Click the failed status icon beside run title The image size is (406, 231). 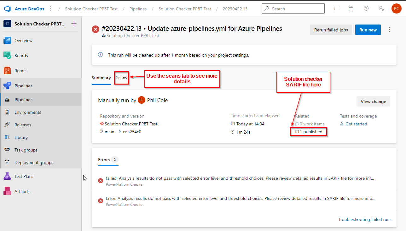[96, 29]
